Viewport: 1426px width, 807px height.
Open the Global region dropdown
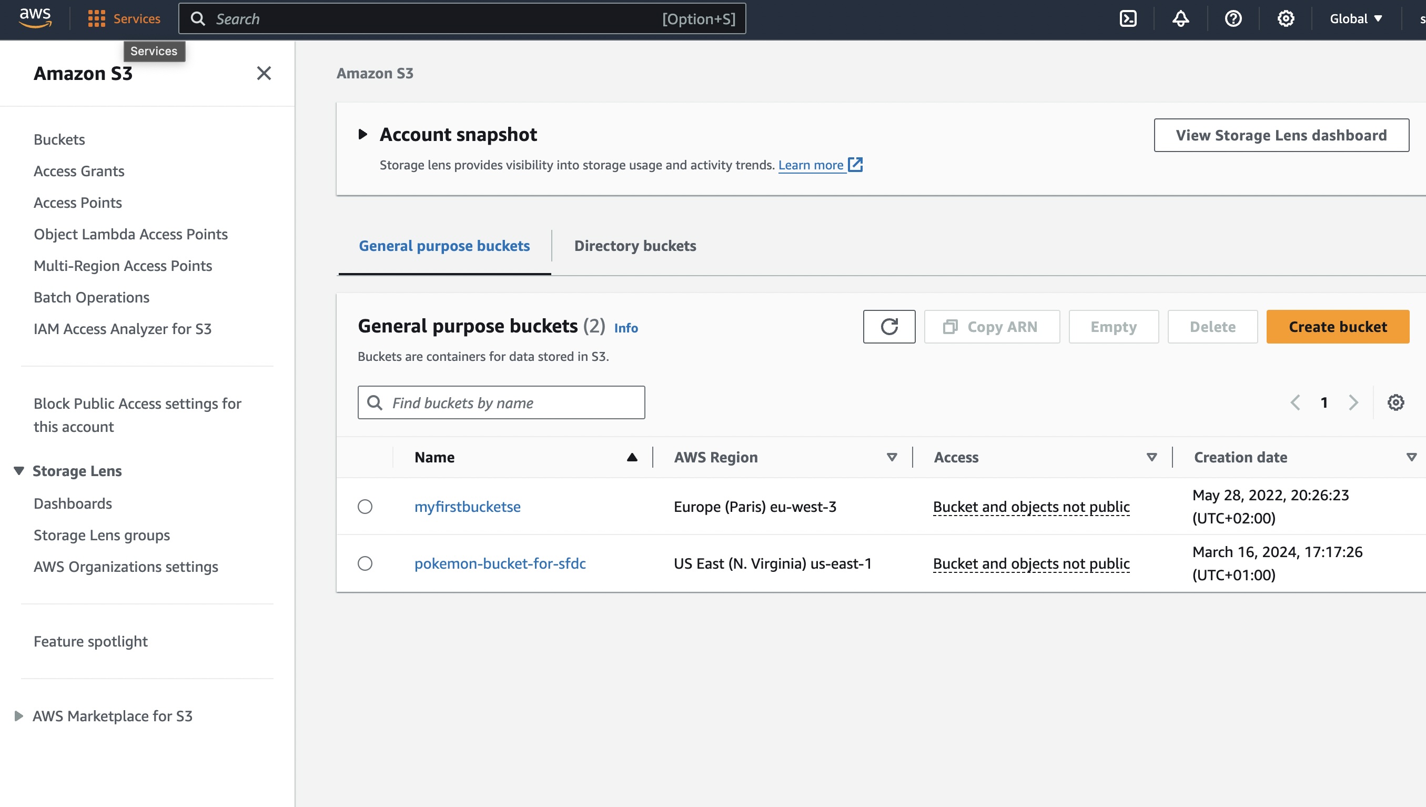1356,19
